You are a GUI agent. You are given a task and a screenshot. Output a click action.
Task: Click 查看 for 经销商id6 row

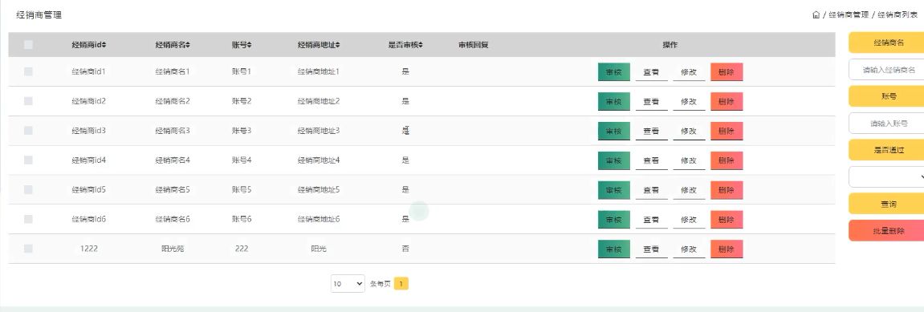[x=651, y=220]
